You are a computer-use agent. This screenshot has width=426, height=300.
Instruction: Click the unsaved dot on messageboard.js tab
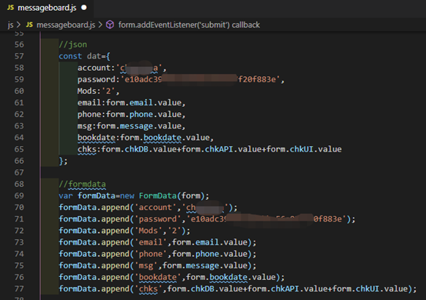pos(85,8)
